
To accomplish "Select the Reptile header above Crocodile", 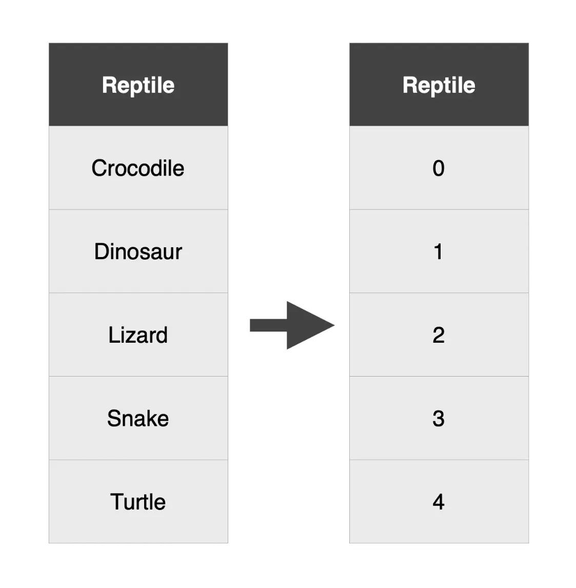I will tap(138, 85).
